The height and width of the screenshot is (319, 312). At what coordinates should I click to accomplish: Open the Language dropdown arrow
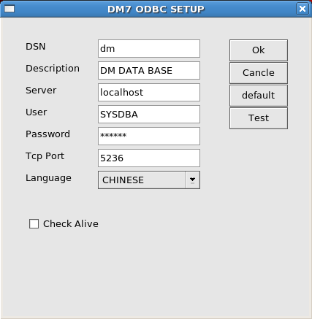tap(192, 180)
